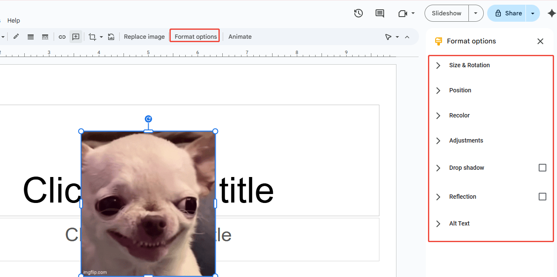Add a comment
The width and height of the screenshot is (557, 277).
[x=76, y=37]
